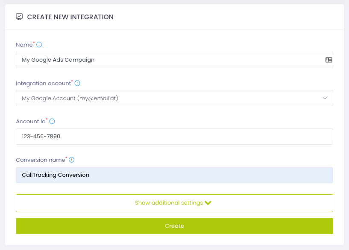Click info icon next to Integration account

tap(77, 83)
